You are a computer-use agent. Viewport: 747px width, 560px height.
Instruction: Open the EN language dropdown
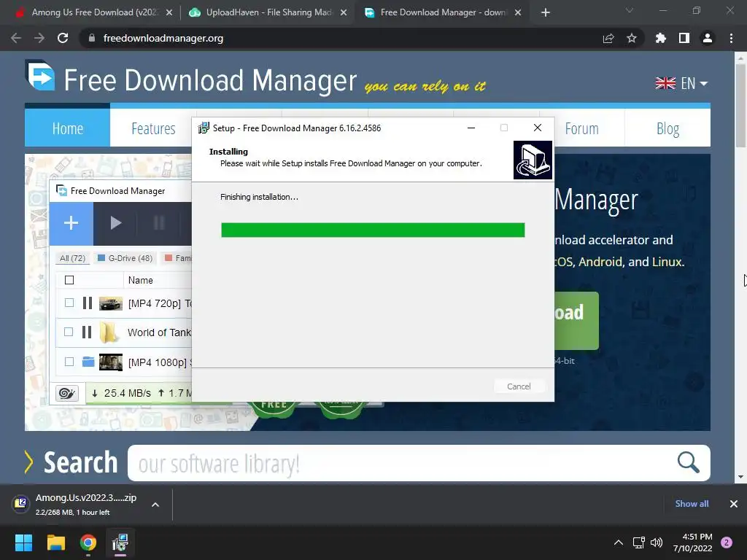click(x=681, y=83)
